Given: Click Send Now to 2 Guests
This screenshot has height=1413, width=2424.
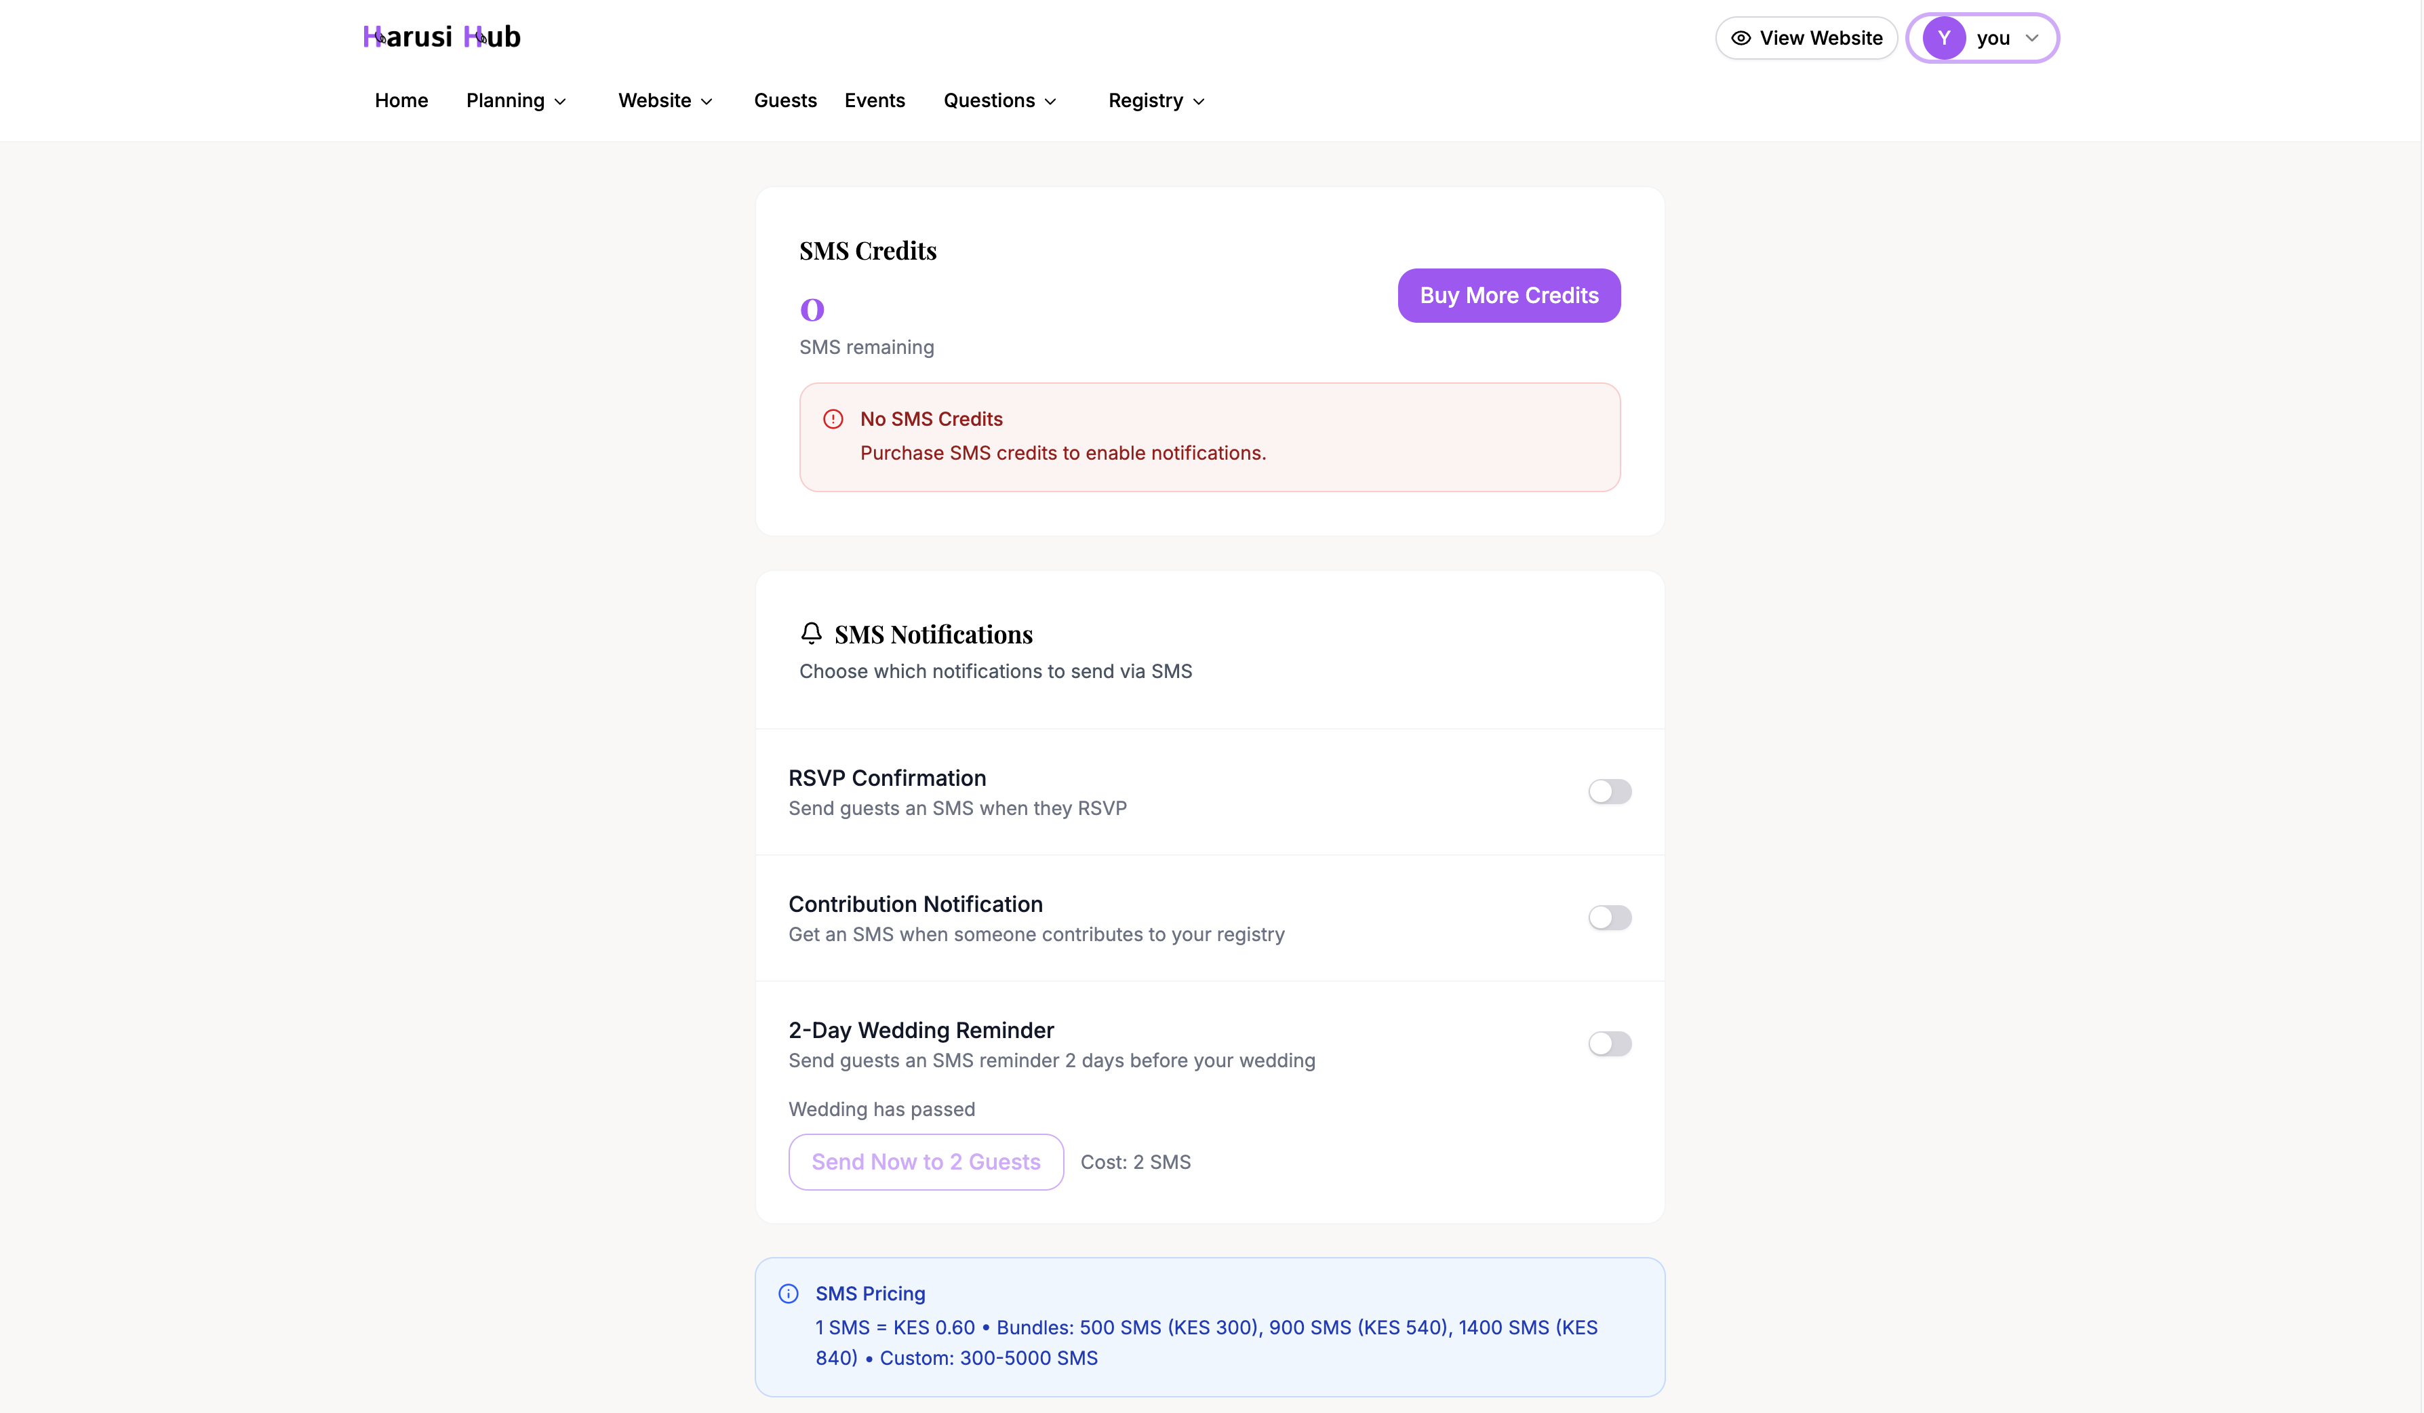Looking at the screenshot, I should click(926, 1162).
